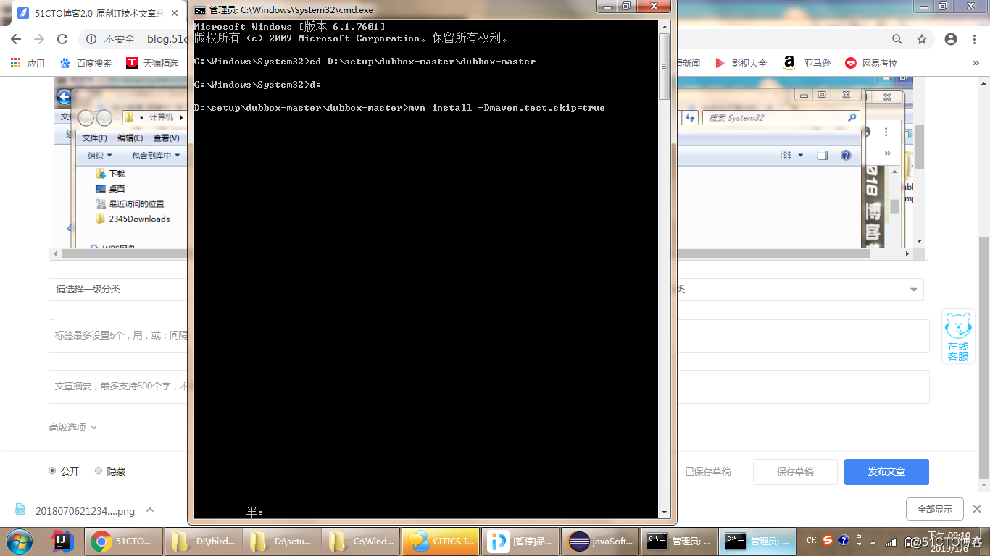Click the text mvn install -Dmaven.test.skip=true

pyautogui.click(x=507, y=108)
